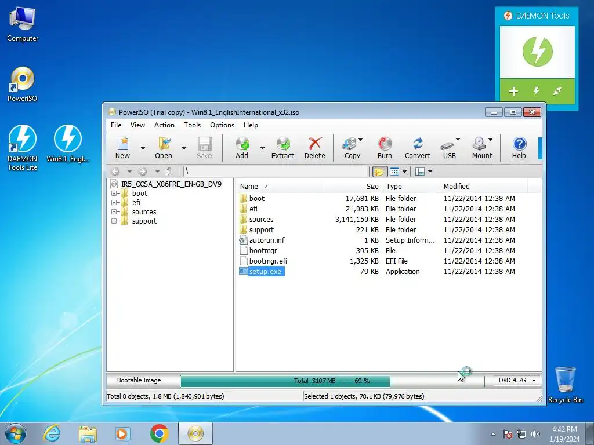The image size is (594, 445).
Task: Click the image size capacity progress bar
Action: point(332,381)
